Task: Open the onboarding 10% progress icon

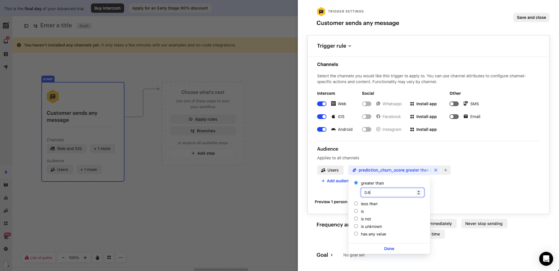Action: pyautogui.click(x=7, y=236)
